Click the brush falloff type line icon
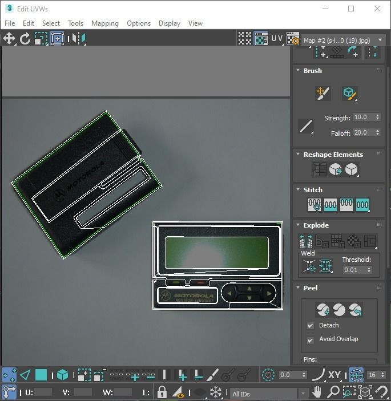 click(306, 126)
